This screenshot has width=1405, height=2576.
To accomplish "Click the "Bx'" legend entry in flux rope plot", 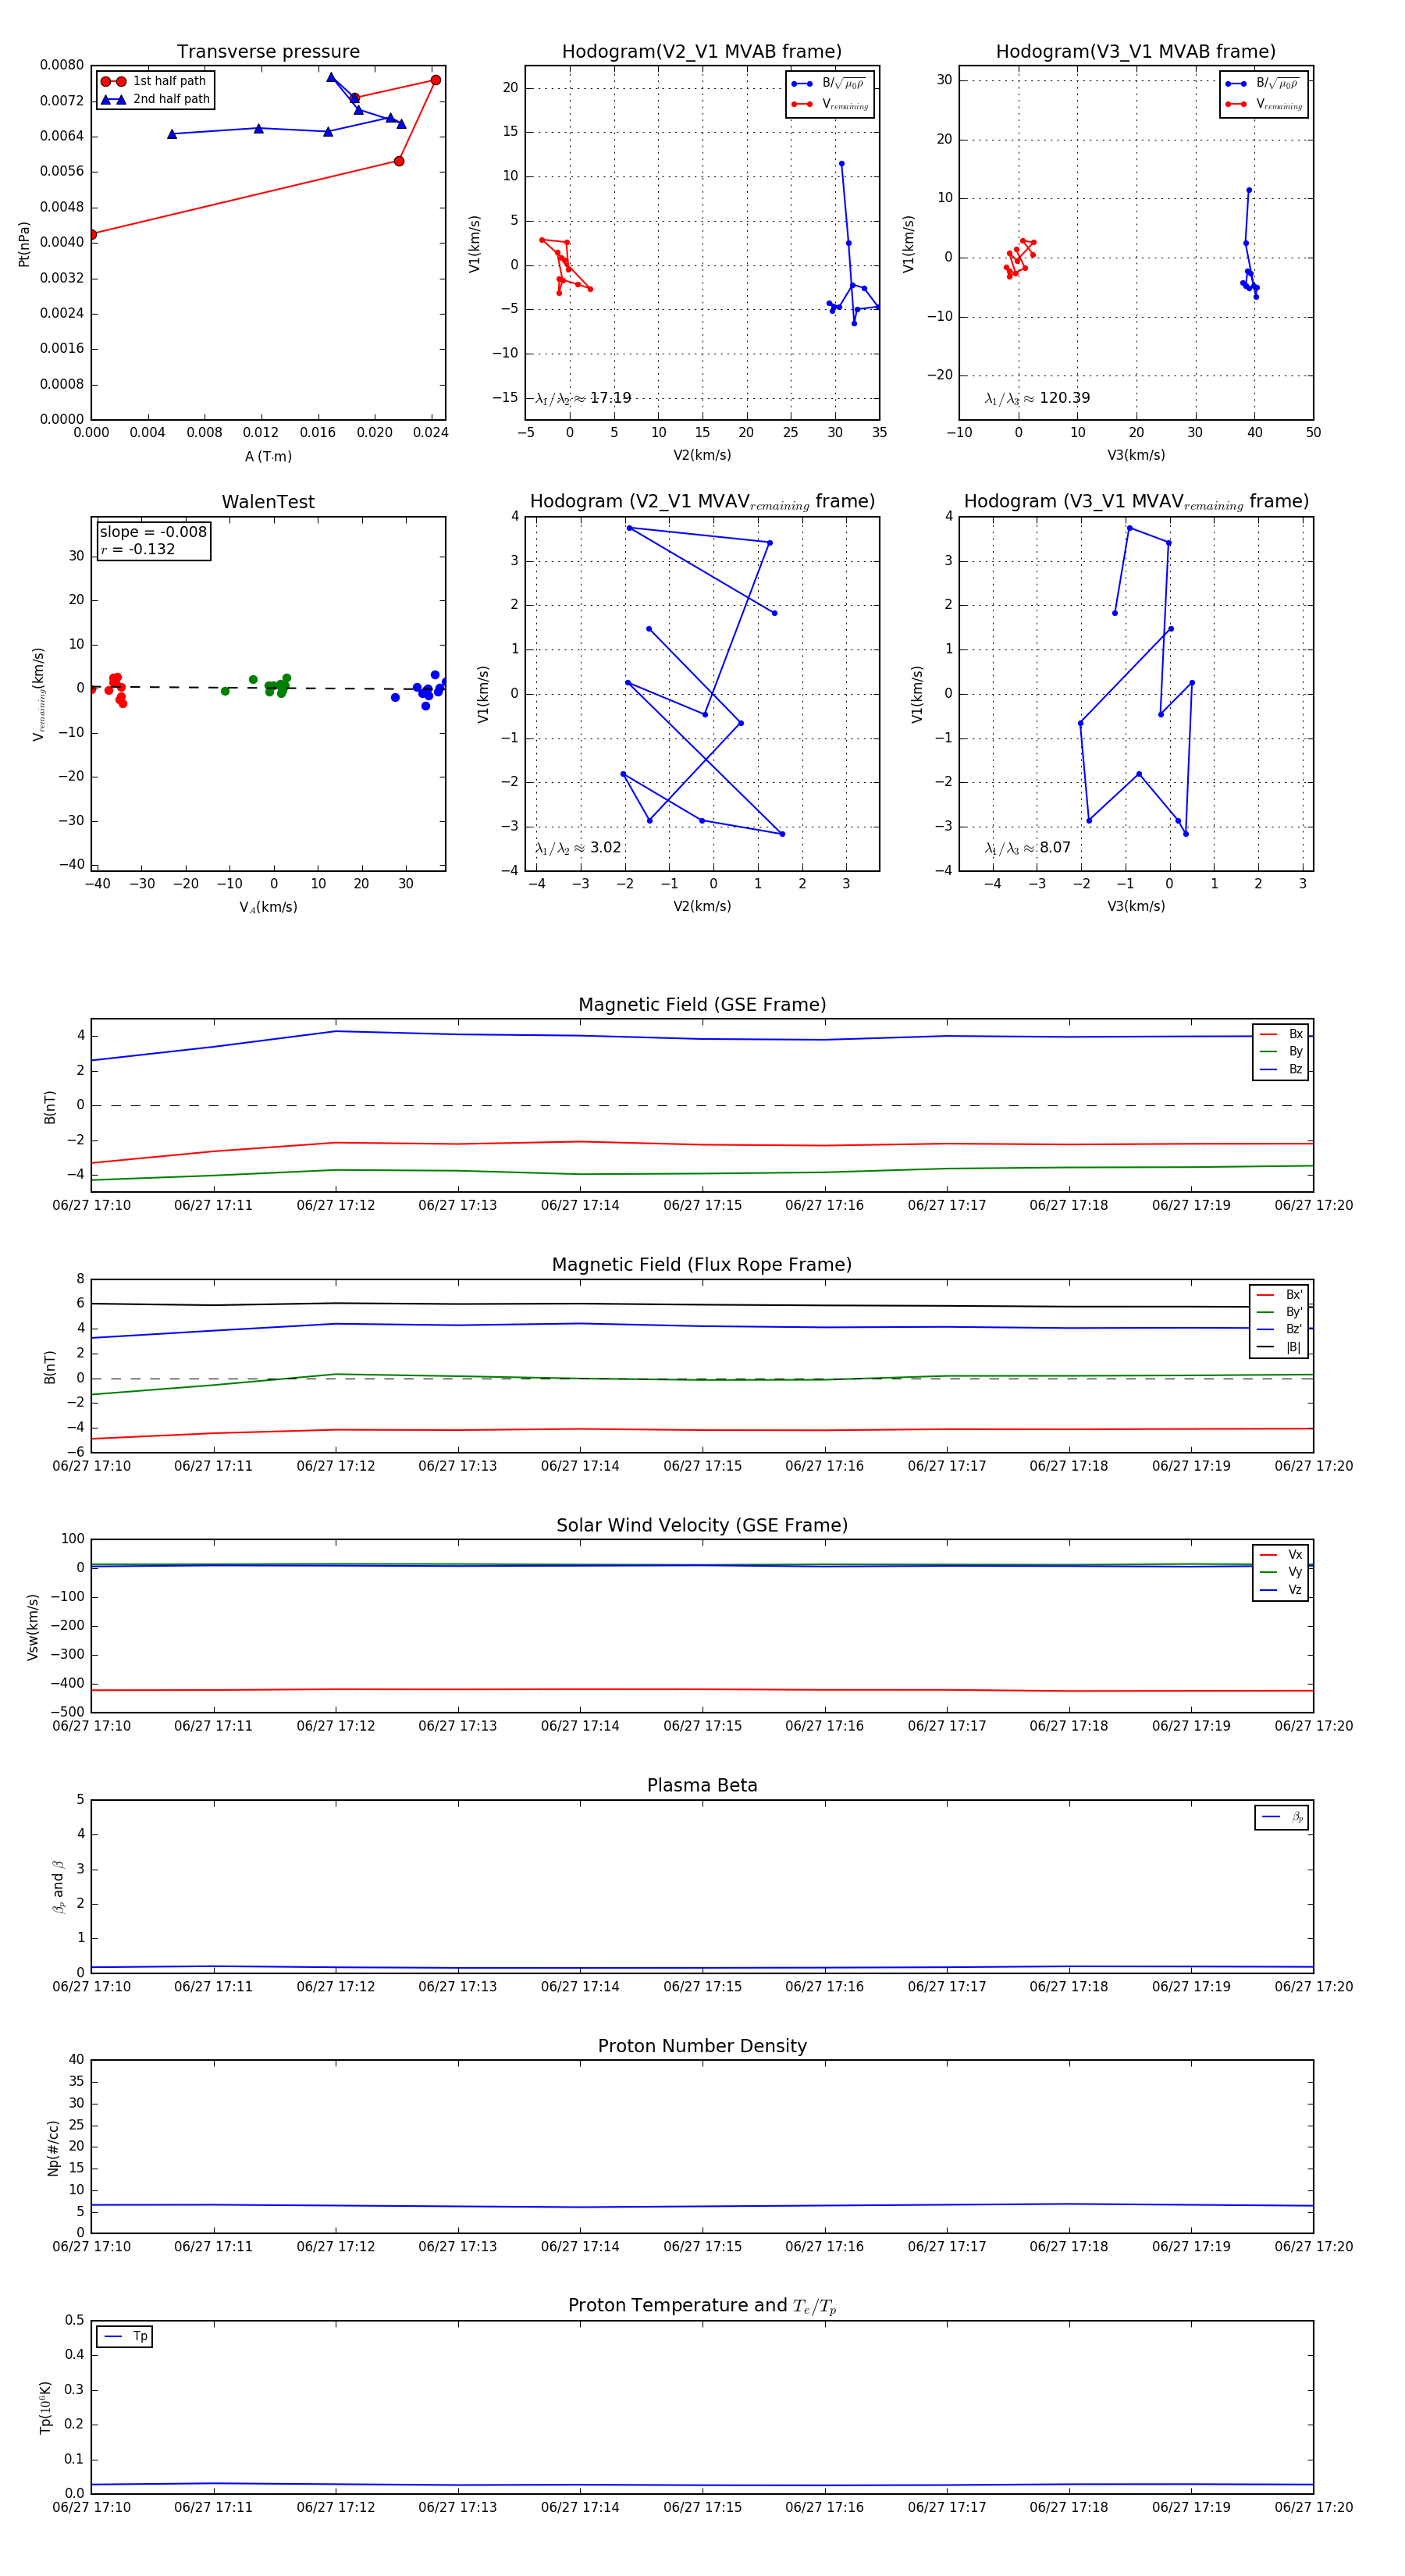I will (x=1280, y=1294).
